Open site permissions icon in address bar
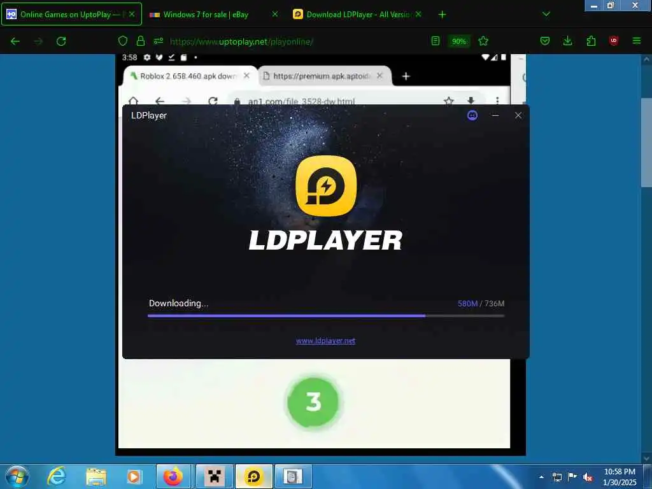 tap(159, 41)
